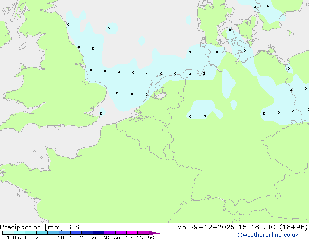Click the 'GFS' model label
The height and width of the screenshot is (239, 309).
[73, 227]
